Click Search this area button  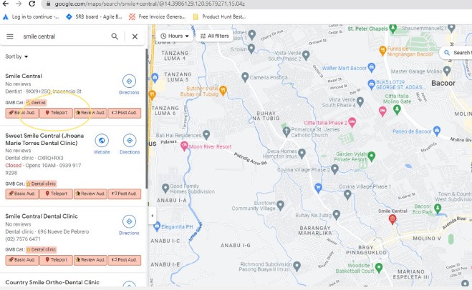pos(456,53)
